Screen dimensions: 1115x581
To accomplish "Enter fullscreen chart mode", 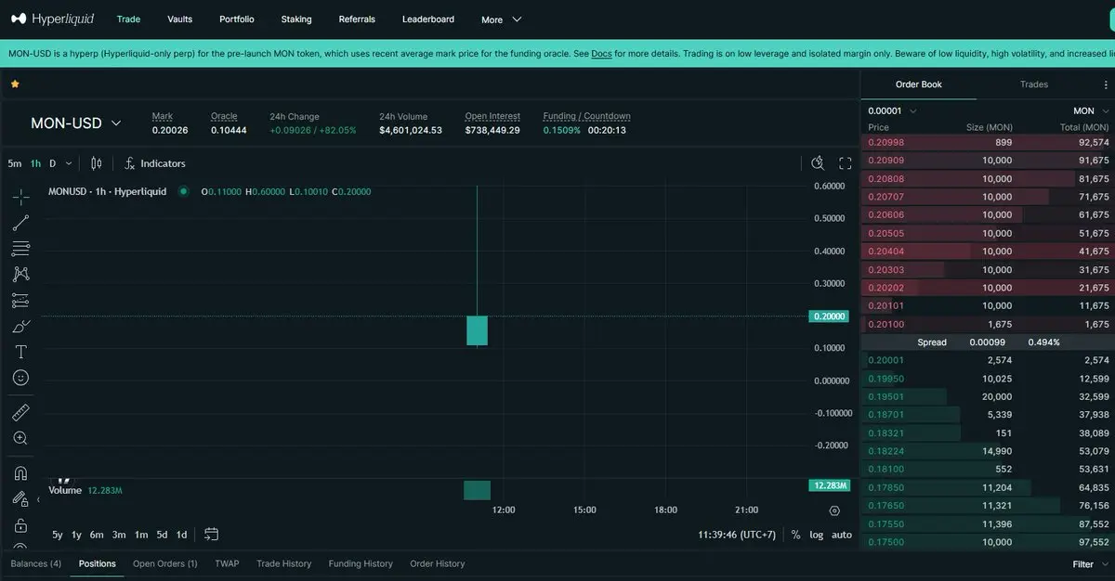I will [846, 163].
